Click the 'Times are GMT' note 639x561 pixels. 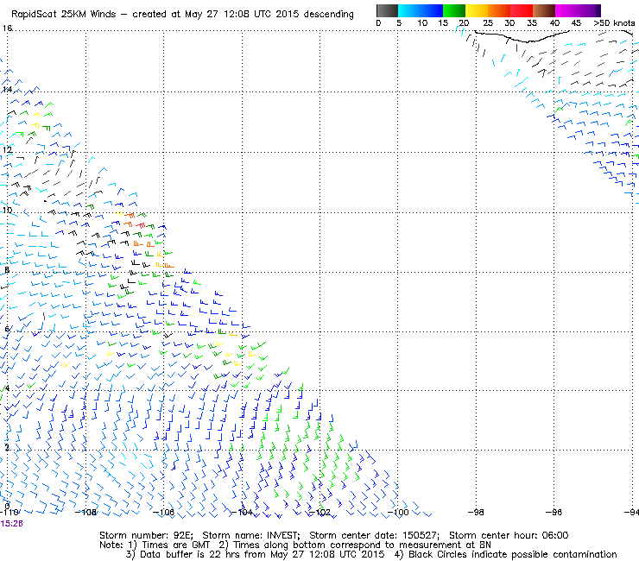175,545
